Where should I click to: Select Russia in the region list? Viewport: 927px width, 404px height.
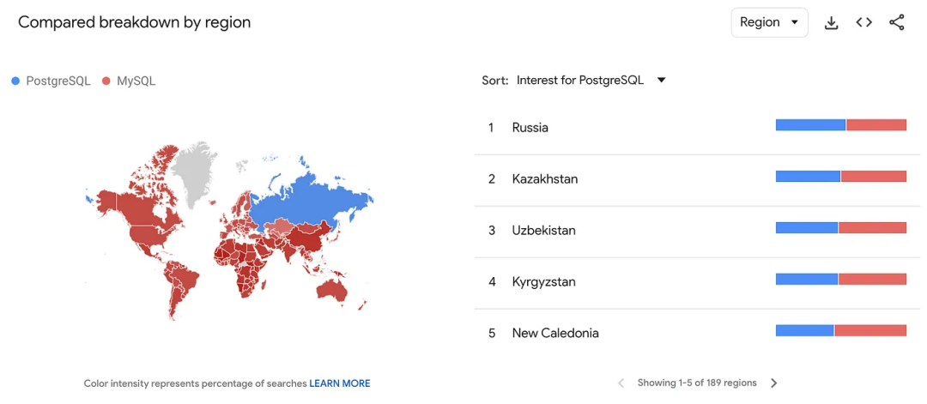click(x=530, y=128)
